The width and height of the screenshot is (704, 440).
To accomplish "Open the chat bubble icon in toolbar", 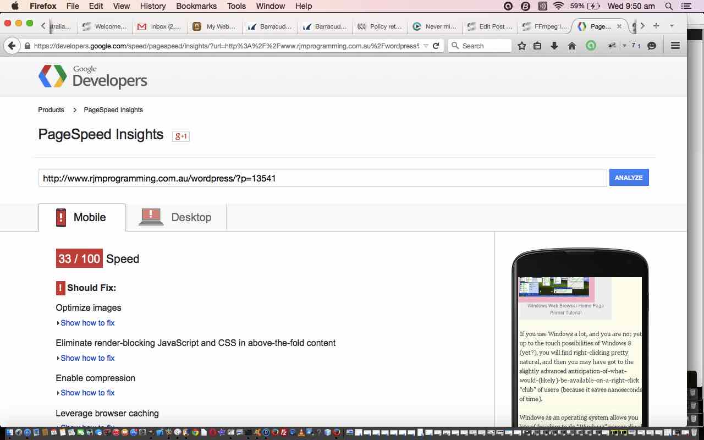I will tap(652, 46).
